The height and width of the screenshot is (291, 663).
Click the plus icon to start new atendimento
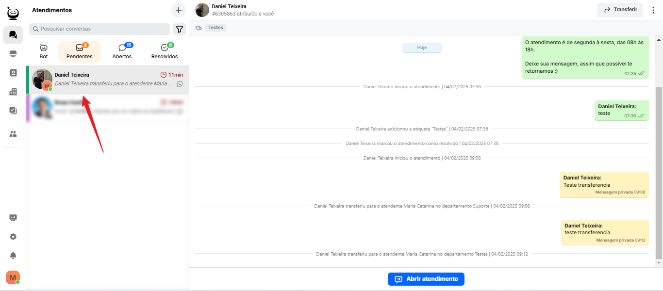tap(179, 10)
